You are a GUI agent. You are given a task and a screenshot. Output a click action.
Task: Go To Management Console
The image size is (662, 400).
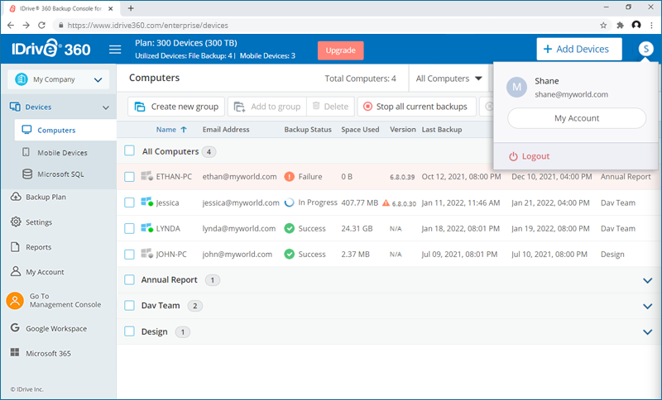(65, 300)
